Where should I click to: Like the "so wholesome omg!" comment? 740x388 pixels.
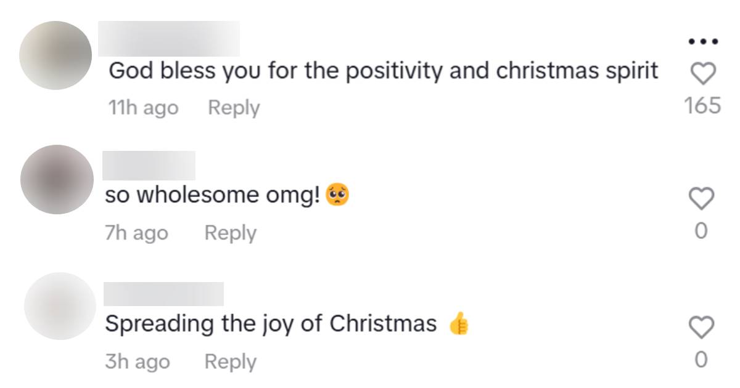click(x=701, y=198)
